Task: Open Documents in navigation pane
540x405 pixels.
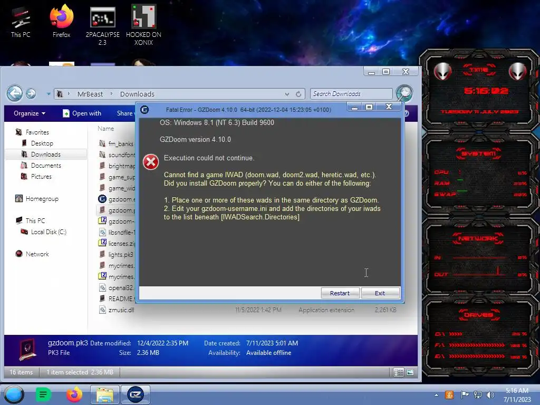Action: [46, 165]
